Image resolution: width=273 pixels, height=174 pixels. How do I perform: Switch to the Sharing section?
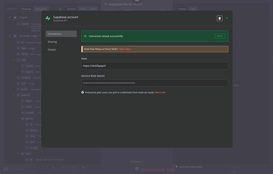tap(53, 42)
